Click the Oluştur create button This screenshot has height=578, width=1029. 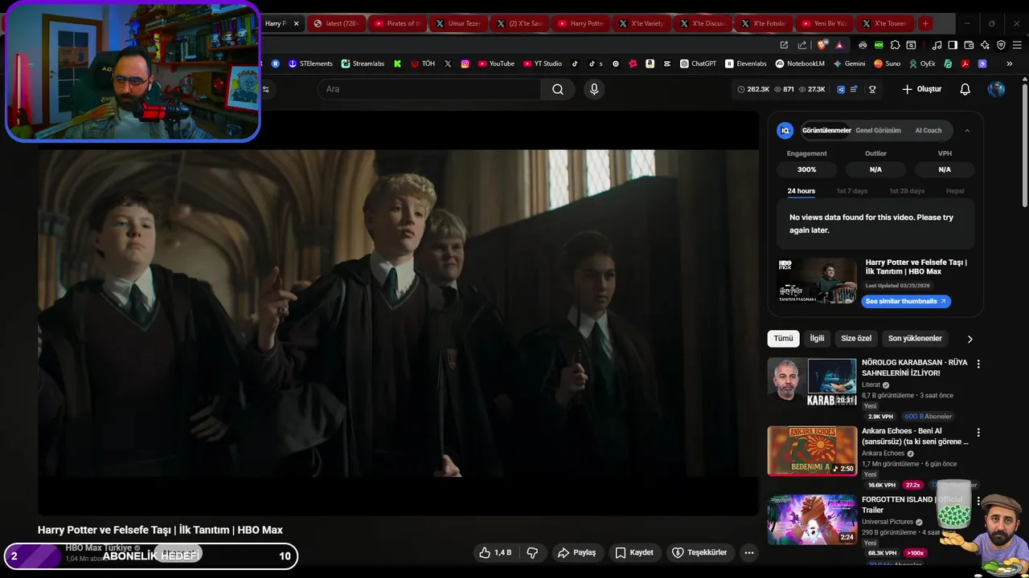coord(921,89)
